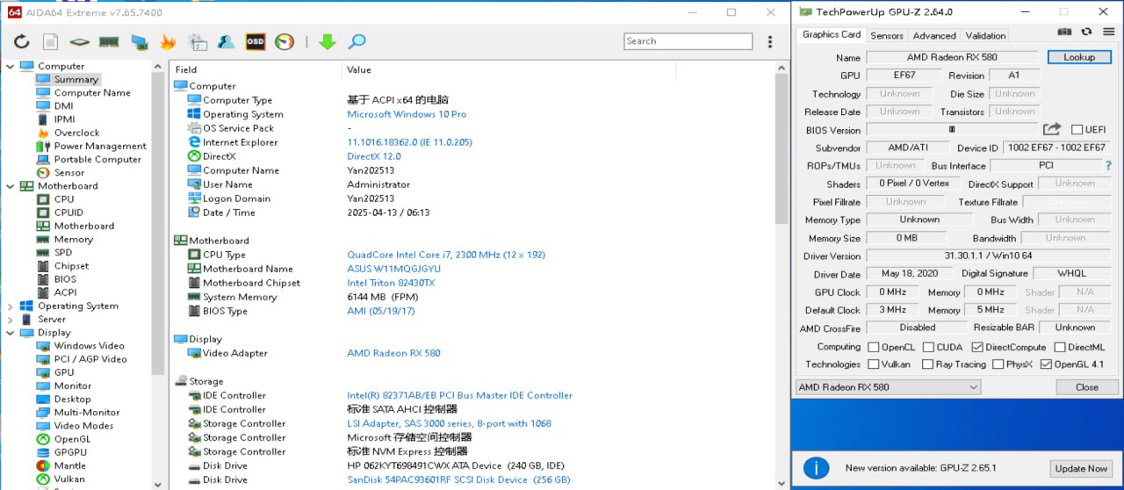Click the AIDA64 Search input field
This screenshot has width=1124, height=490.
point(688,41)
